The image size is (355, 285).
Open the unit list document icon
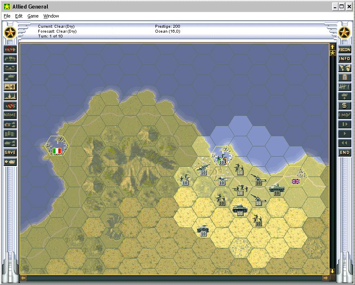[x=344, y=77]
